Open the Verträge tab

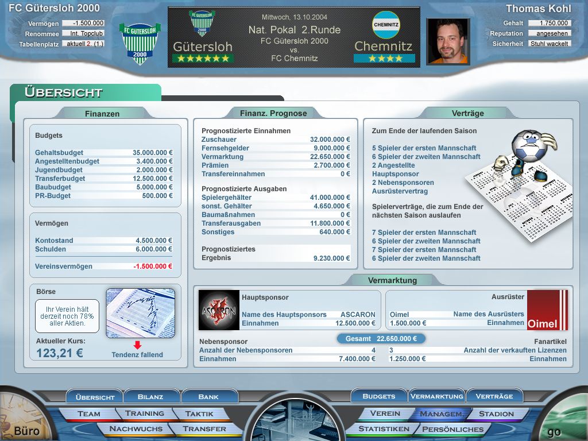click(494, 396)
